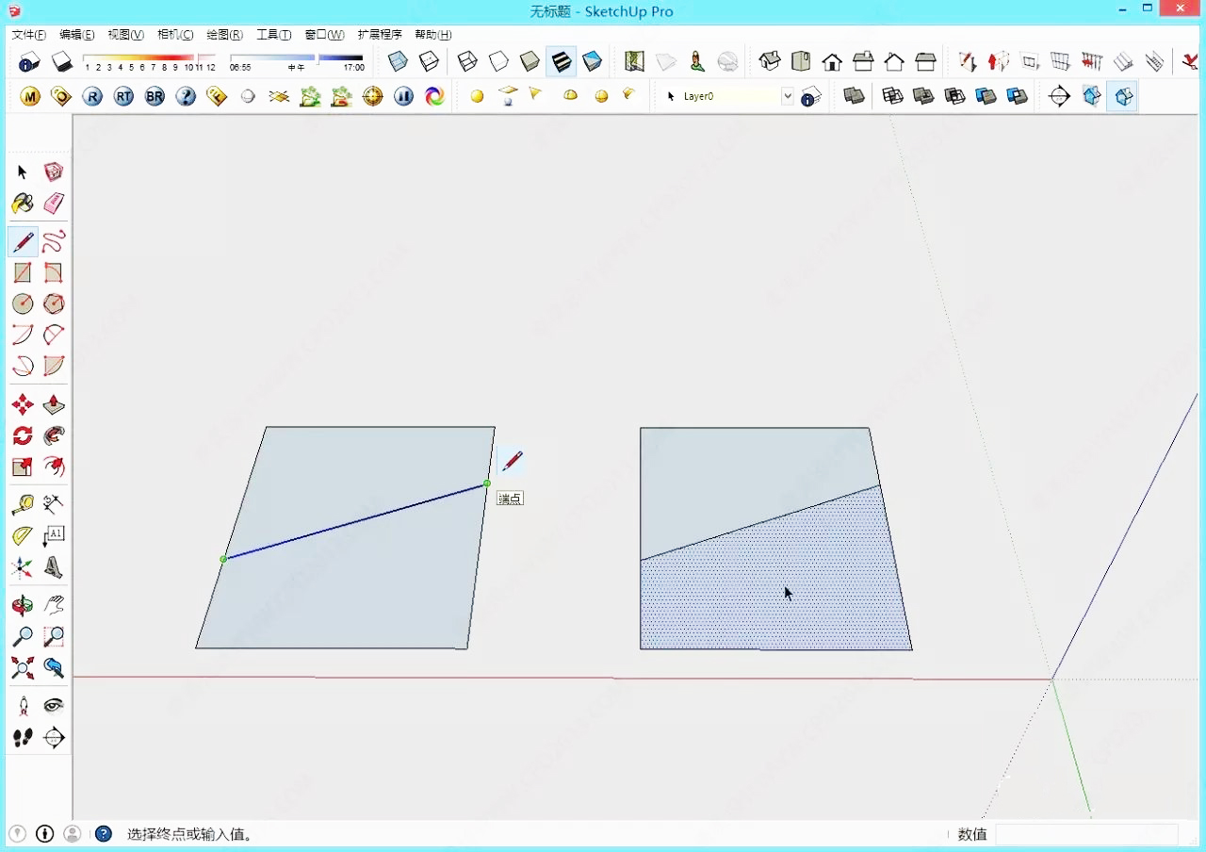
Task: Choose the Follow Me tool
Action: click(54, 435)
